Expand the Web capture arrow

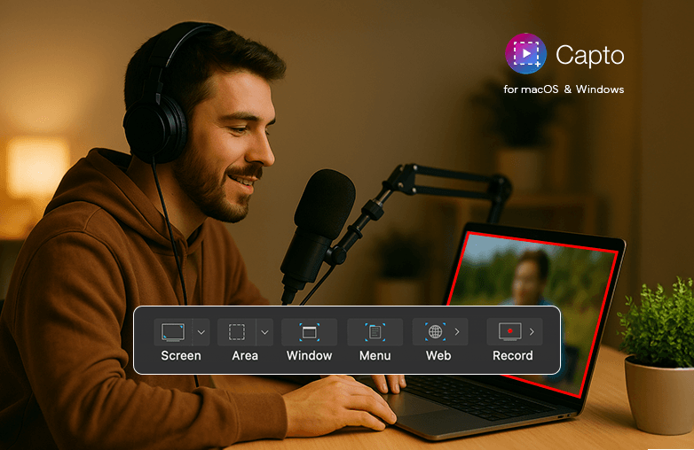click(457, 331)
